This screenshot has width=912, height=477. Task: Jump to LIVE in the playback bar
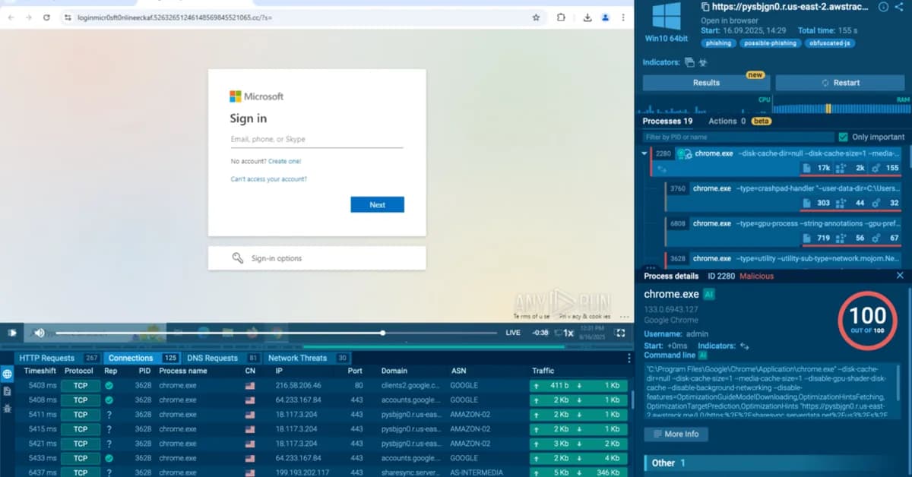pos(513,333)
